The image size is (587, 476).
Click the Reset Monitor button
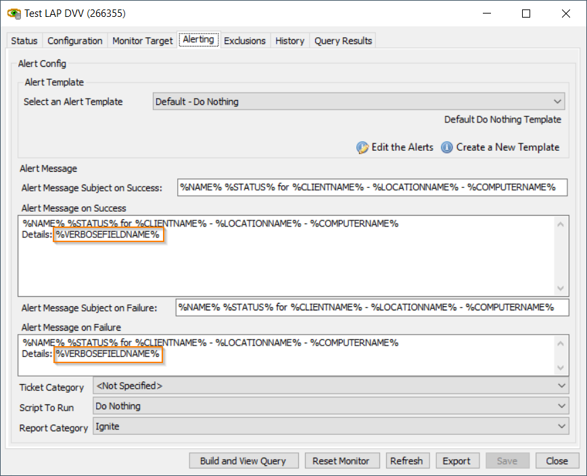[342, 460]
